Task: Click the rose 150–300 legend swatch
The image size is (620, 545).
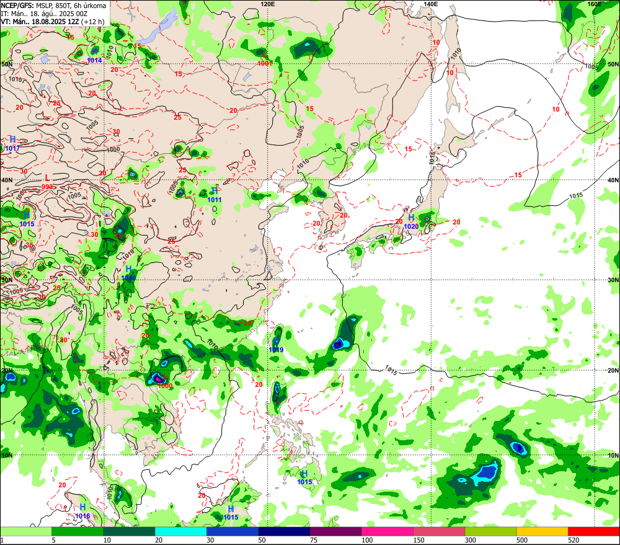Action: 439,531
